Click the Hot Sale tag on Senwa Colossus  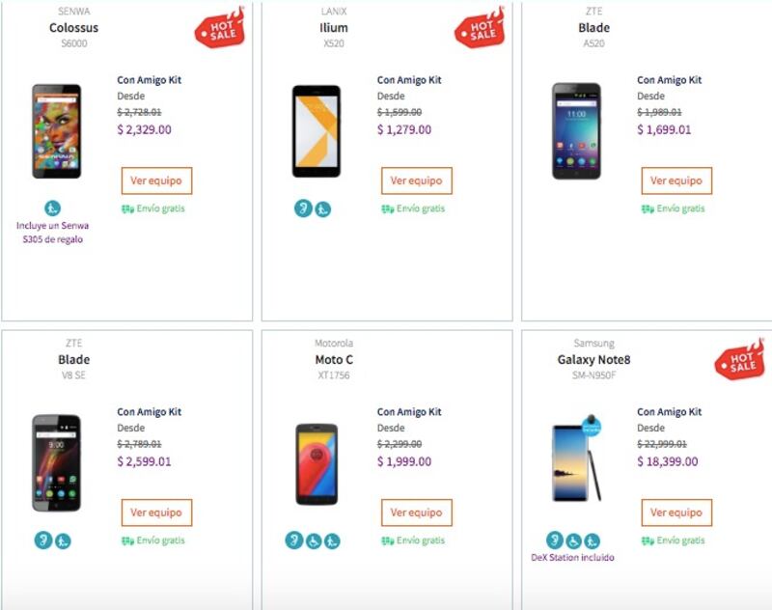pos(219,27)
